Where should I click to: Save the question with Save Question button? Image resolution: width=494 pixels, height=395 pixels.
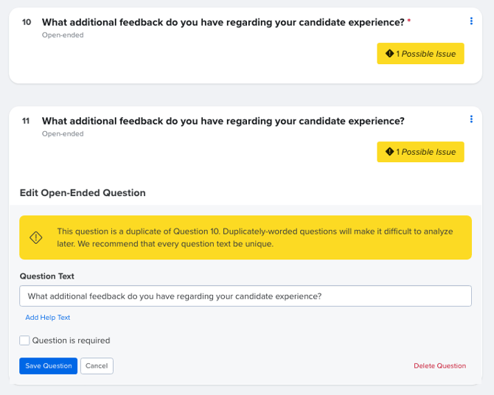point(48,366)
